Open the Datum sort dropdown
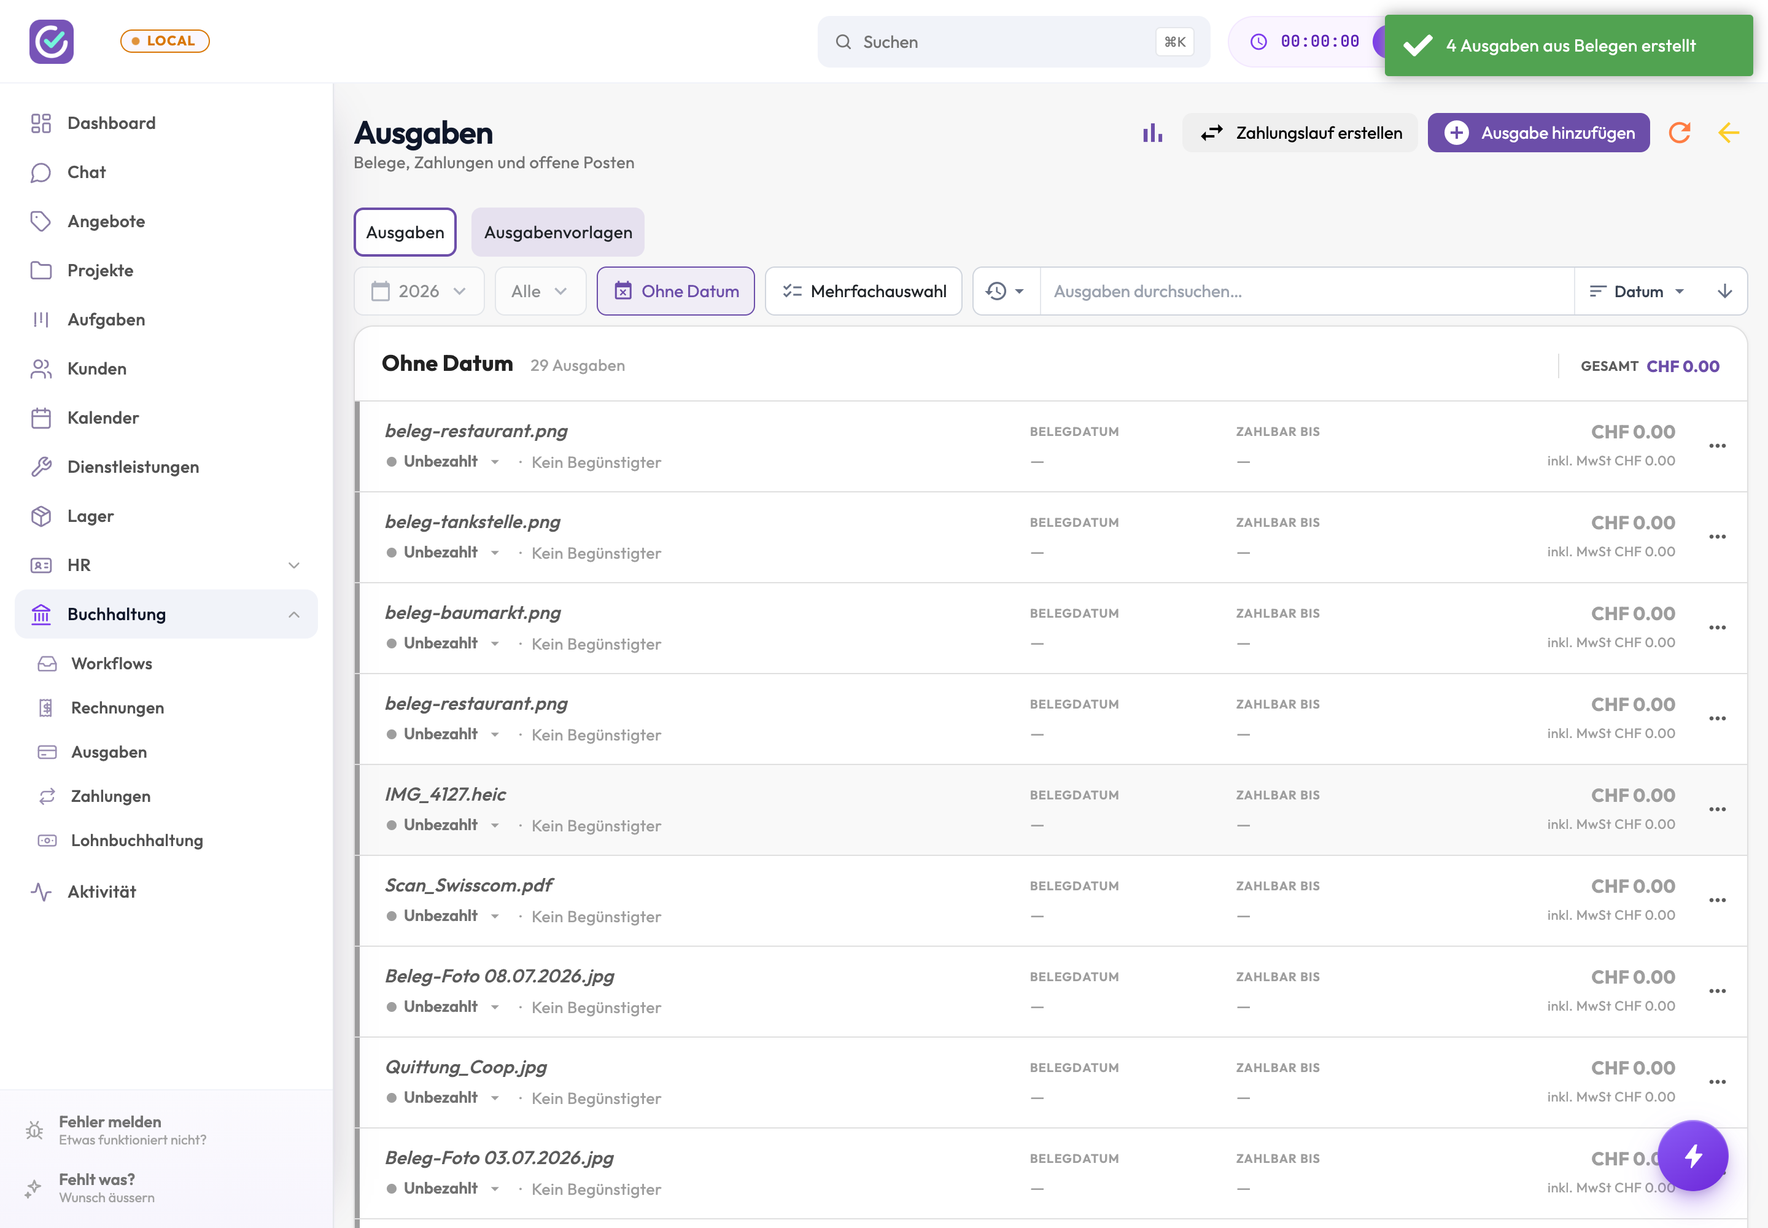The height and width of the screenshot is (1228, 1768). point(1637,292)
